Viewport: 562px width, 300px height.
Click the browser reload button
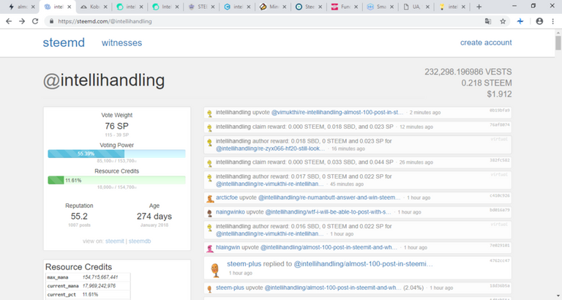pyautogui.click(x=36, y=21)
